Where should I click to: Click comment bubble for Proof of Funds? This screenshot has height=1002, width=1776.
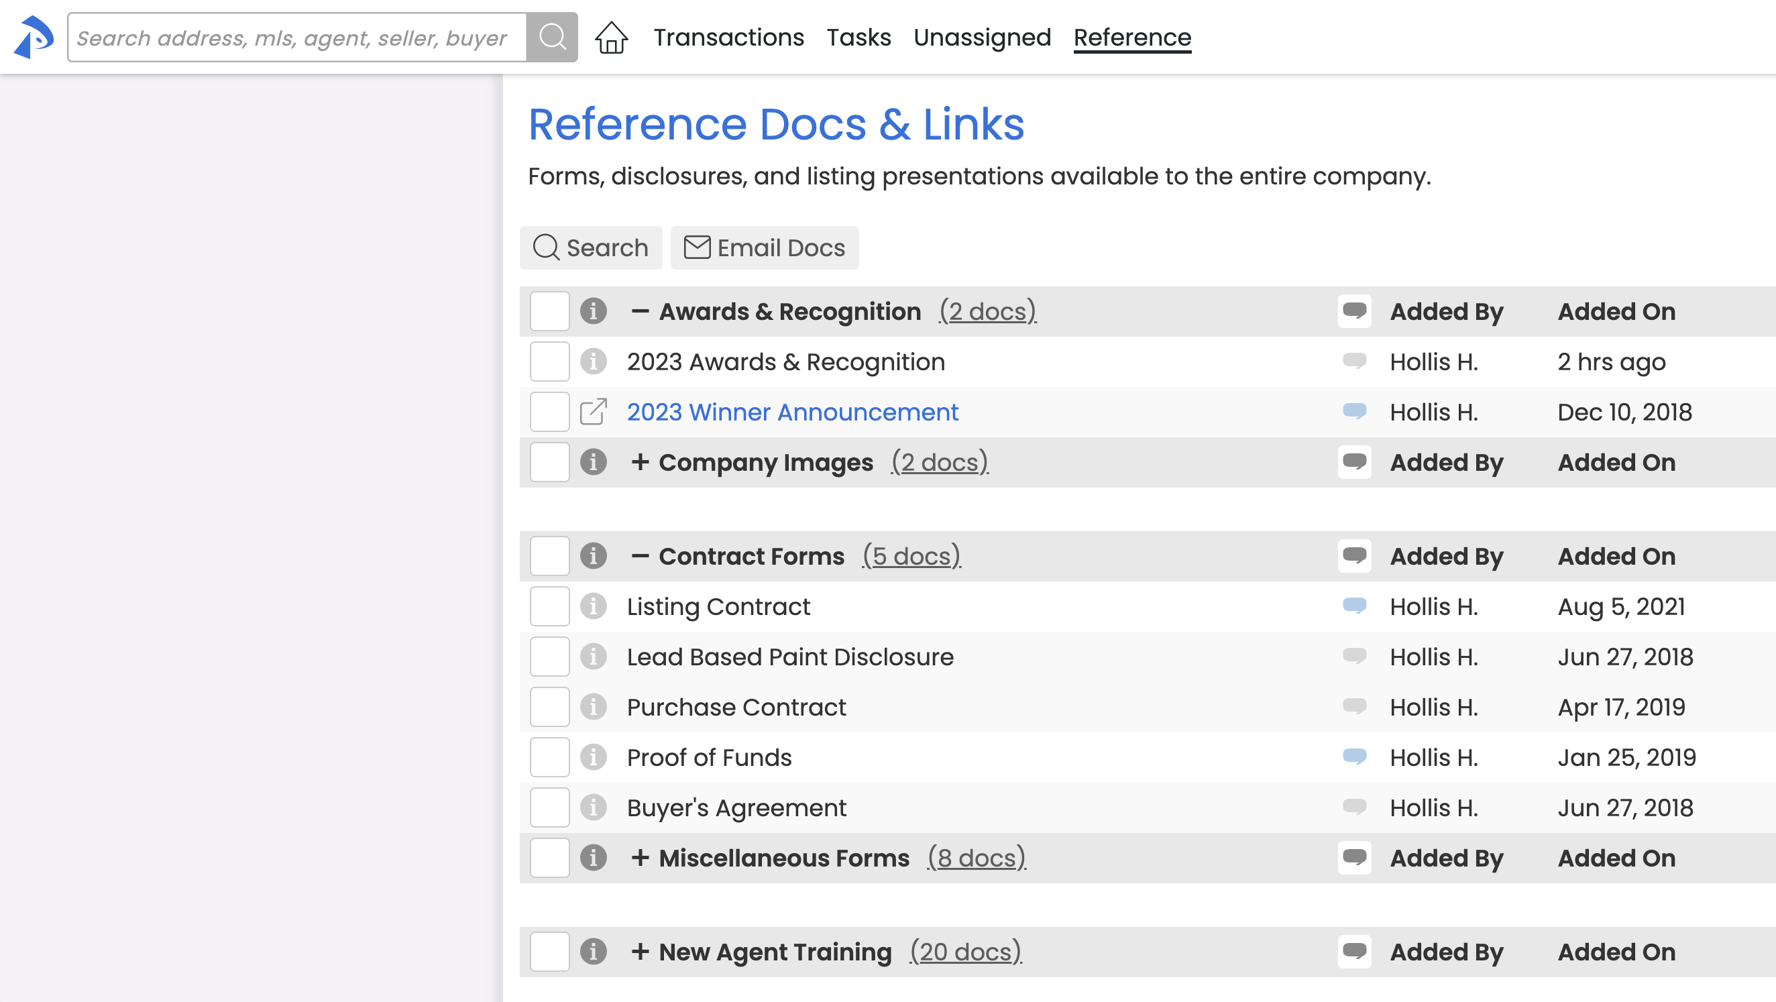(x=1354, y=757)
